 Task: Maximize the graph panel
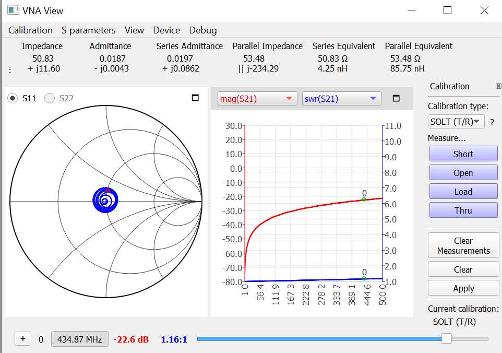(396, 98)
